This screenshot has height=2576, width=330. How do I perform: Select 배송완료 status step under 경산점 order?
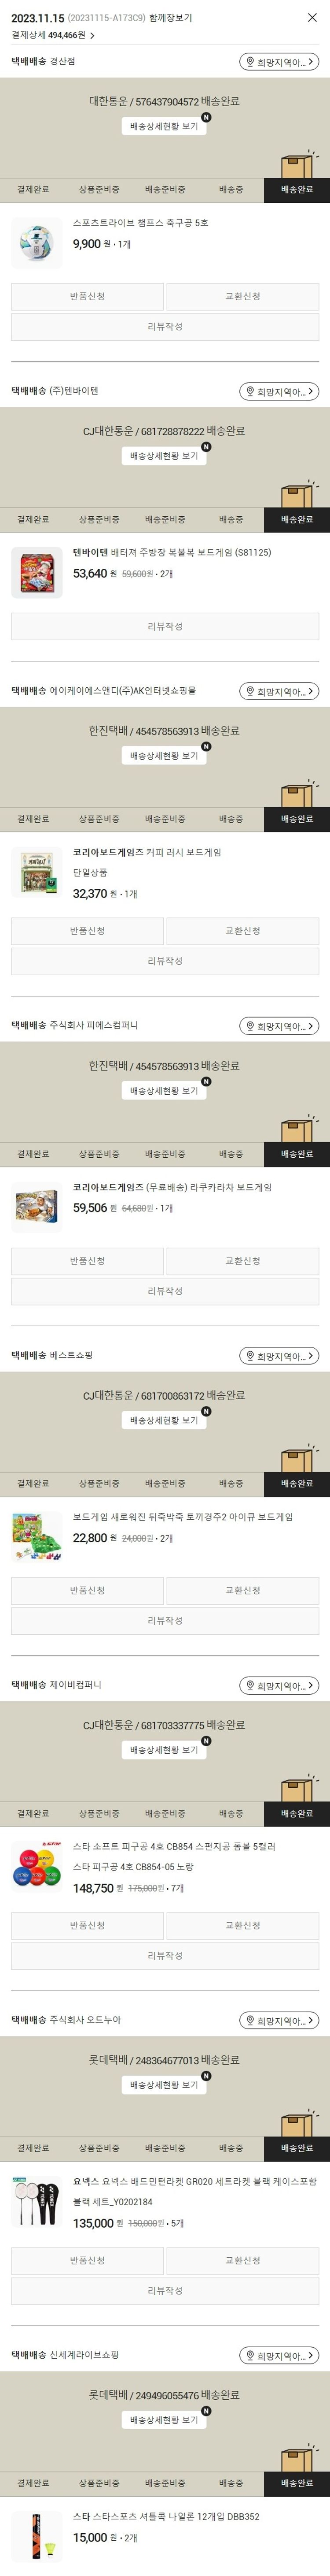(297, 189)
